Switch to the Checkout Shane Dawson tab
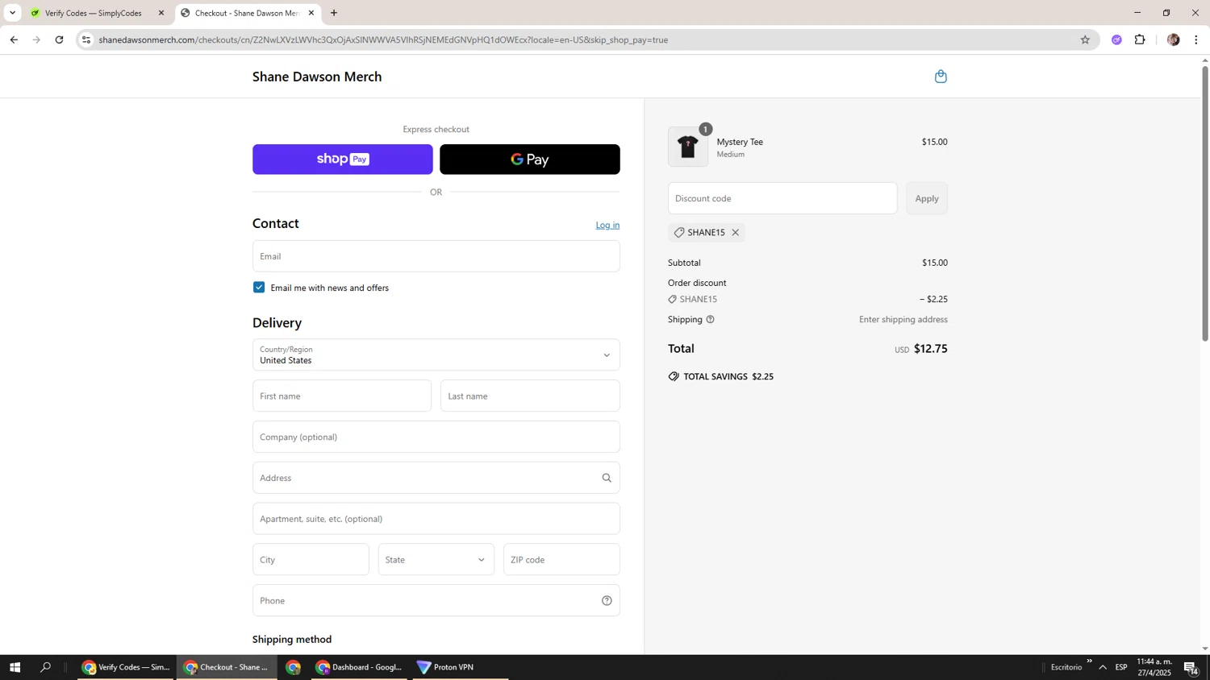This screenshot has width=1210, height=680. [246, 13]
